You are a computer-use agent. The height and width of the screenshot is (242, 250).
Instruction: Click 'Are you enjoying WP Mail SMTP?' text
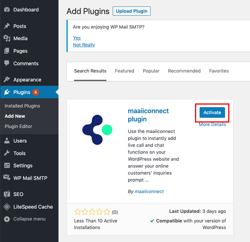[108, 27]
